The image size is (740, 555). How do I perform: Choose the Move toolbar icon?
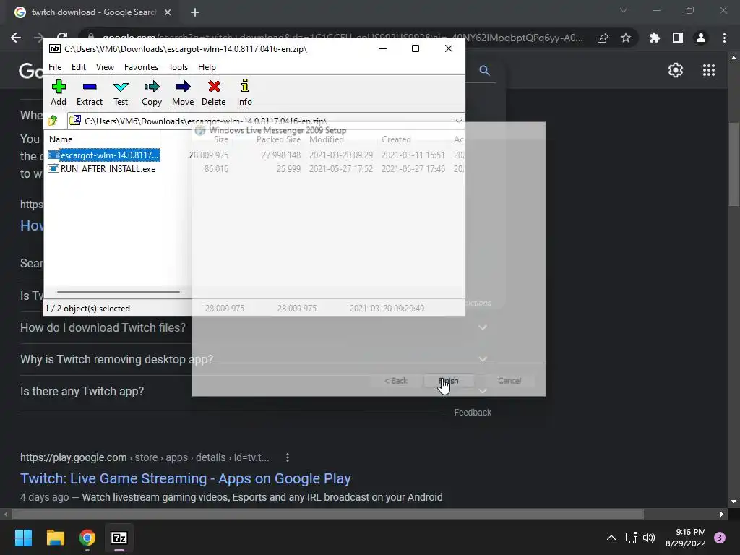pyautogui.click(x=183, y=92)
